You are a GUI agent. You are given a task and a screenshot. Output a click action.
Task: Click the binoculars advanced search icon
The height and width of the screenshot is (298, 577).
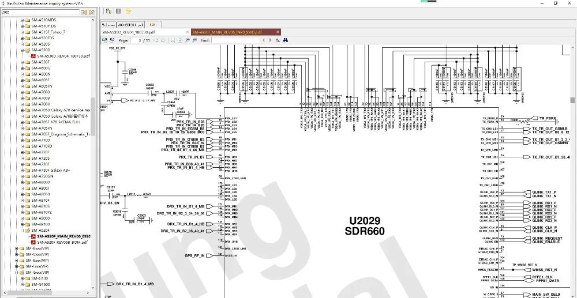pos(285,40)
